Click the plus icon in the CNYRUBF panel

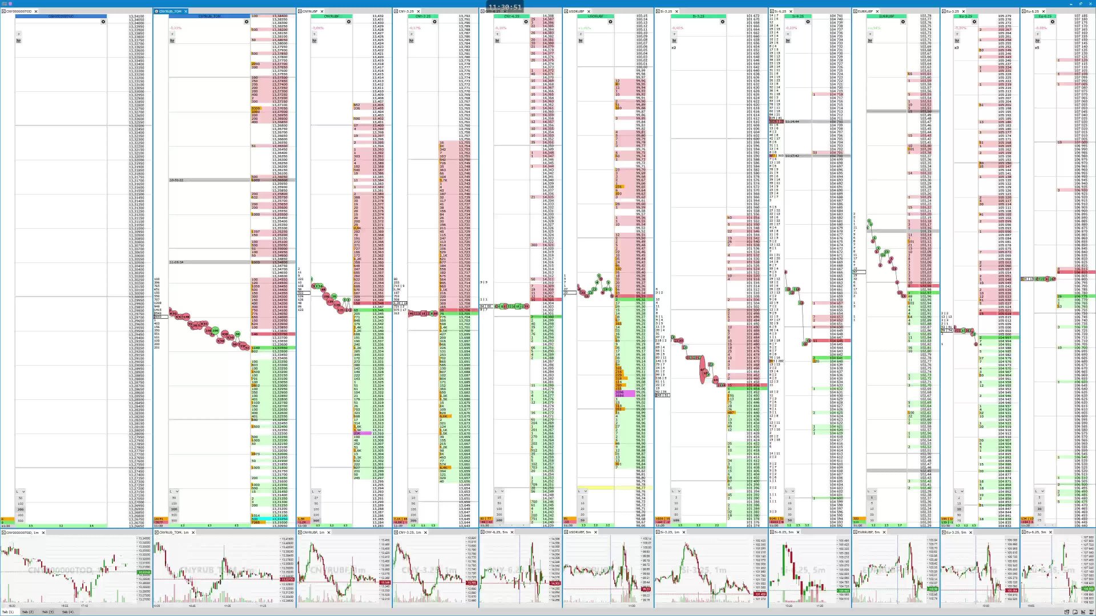[314, 34]
